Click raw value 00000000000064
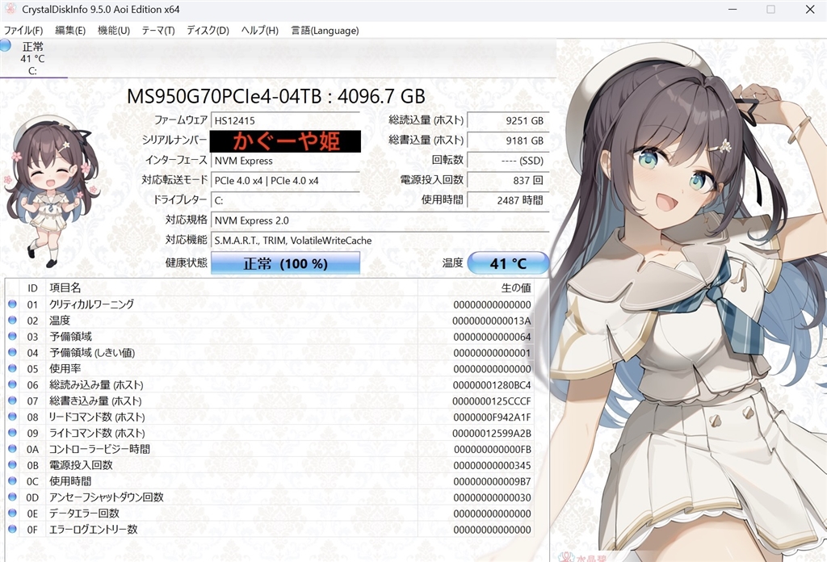Viewport: 827px width, 562px height. [492, 337]
